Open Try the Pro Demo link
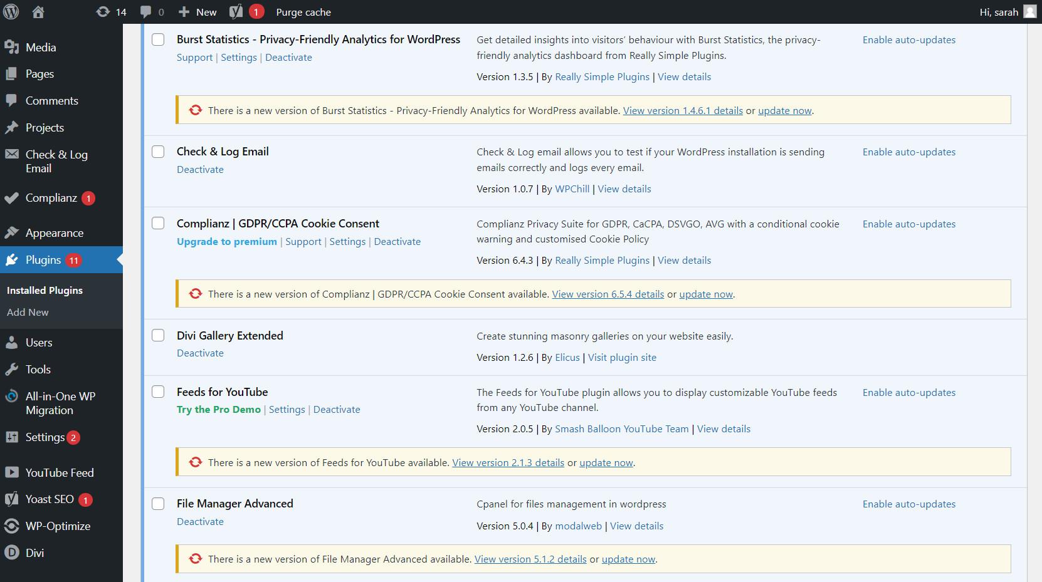Image resolution: width=1042 pixels, height=582 pixels. point(219,409)
